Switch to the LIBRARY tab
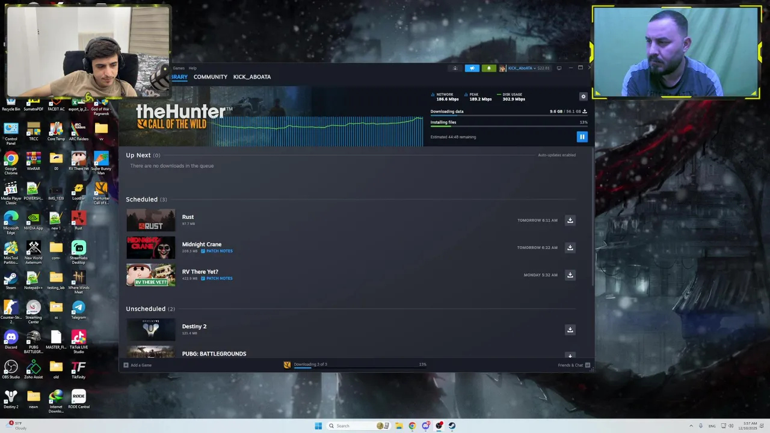Screen dimensions: 770x433 pyautogui.click(x=179, y=77)
